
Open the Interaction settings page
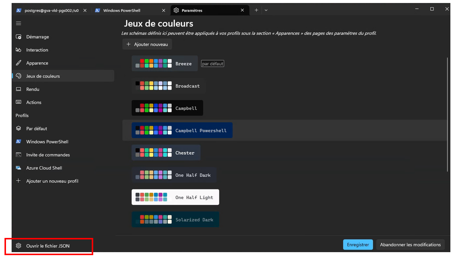pyautogui.click(x=37, y=50)
